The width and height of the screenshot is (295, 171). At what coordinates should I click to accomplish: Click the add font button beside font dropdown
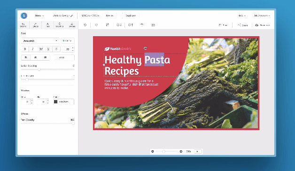(x=68, y=41)
